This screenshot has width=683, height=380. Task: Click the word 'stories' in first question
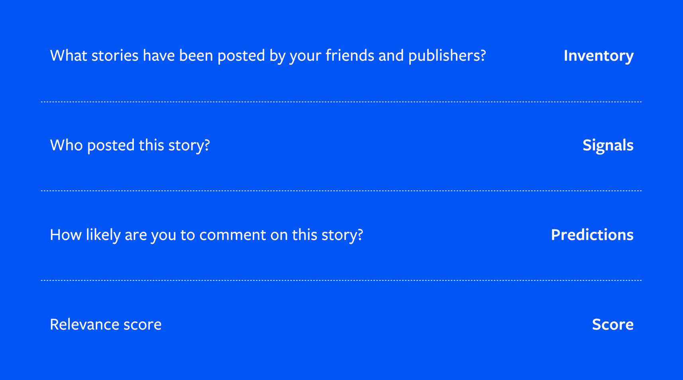point(115,55)
